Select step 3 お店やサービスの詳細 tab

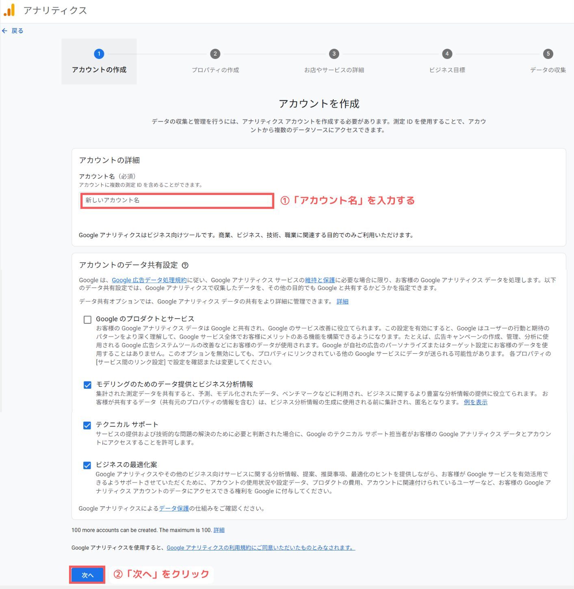334,61
